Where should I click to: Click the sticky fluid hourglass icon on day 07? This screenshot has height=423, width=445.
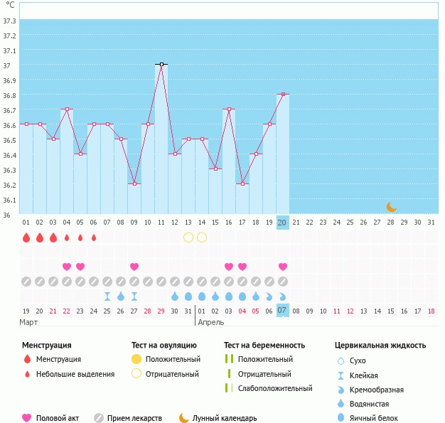(107, 296)
